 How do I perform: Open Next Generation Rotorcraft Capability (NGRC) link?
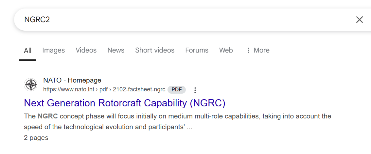click(124, 103)
